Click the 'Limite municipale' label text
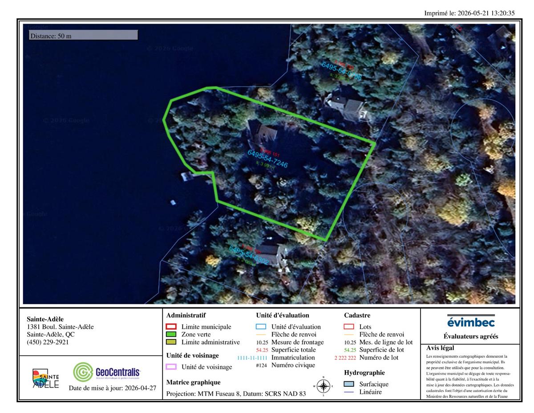Viewport: 534px width, 413px height. tap(206, 327)
